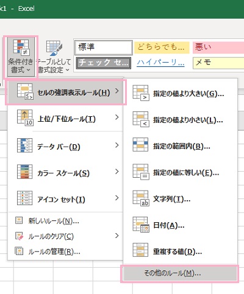Click the greater-than icon for 指定の値より大きい

click(141, 93)
